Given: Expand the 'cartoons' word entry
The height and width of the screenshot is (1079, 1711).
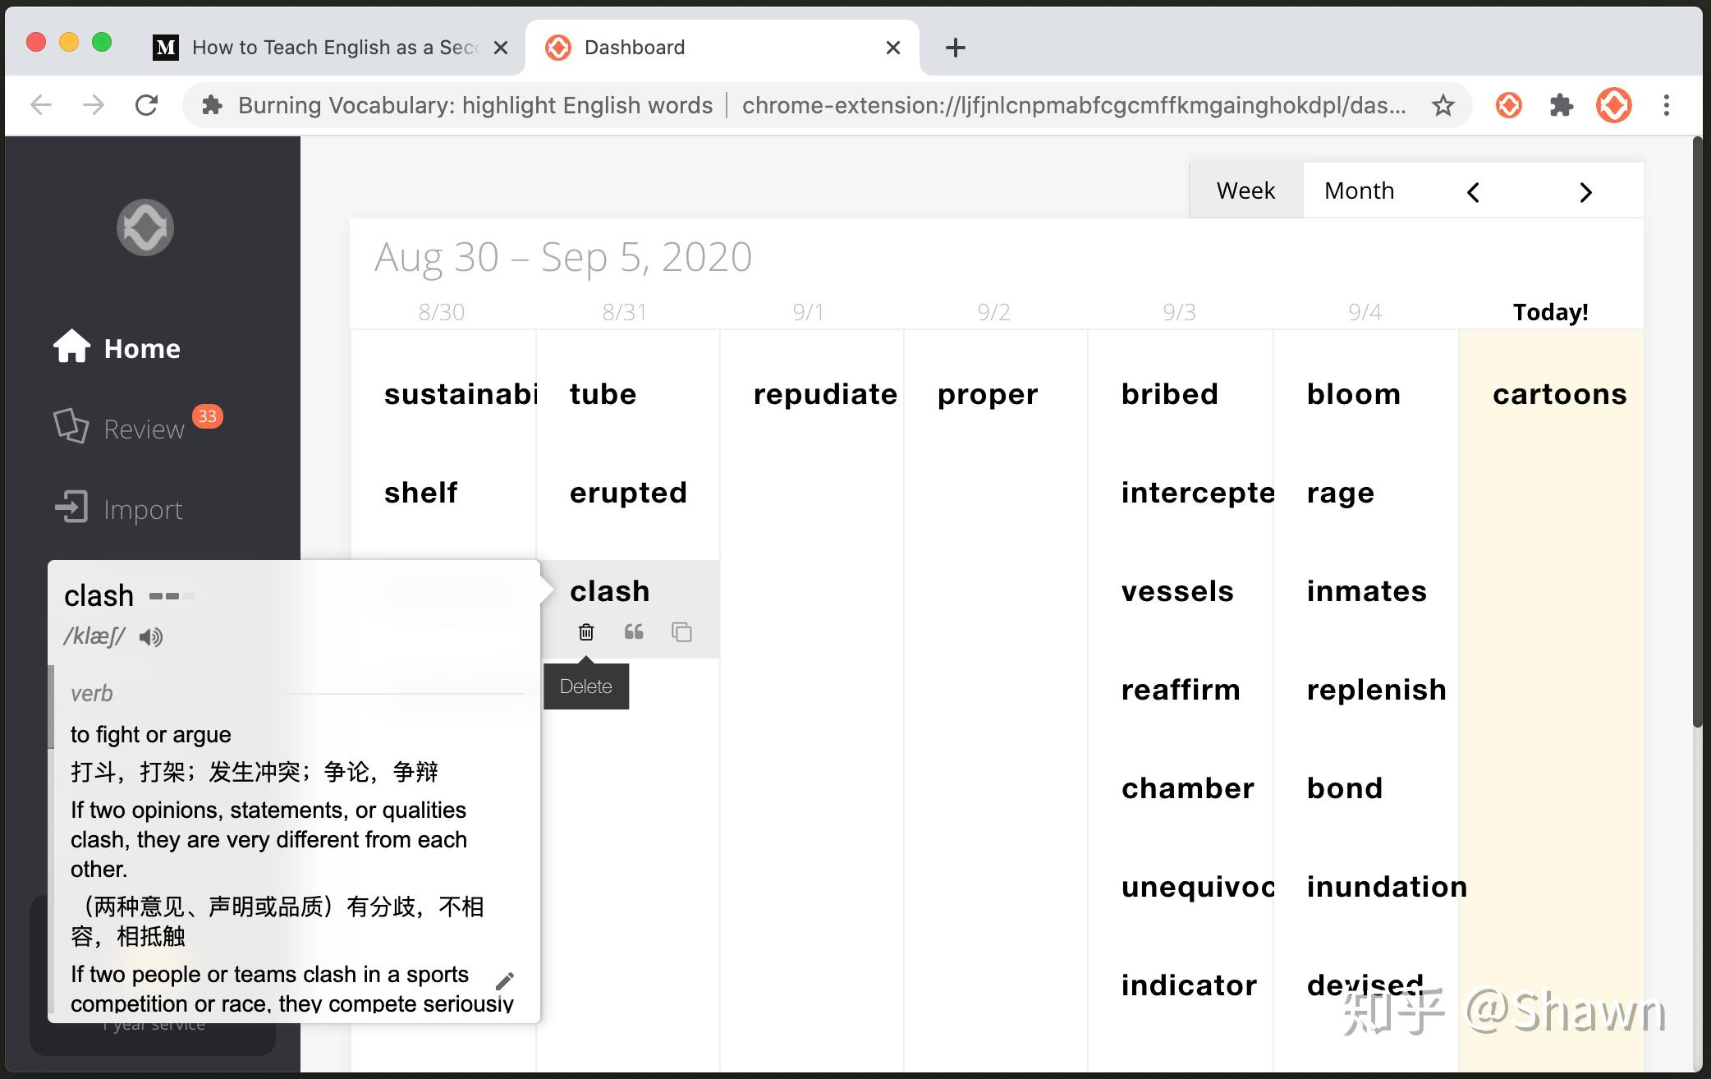Looking at the screenshot, I should (1559, 393).
